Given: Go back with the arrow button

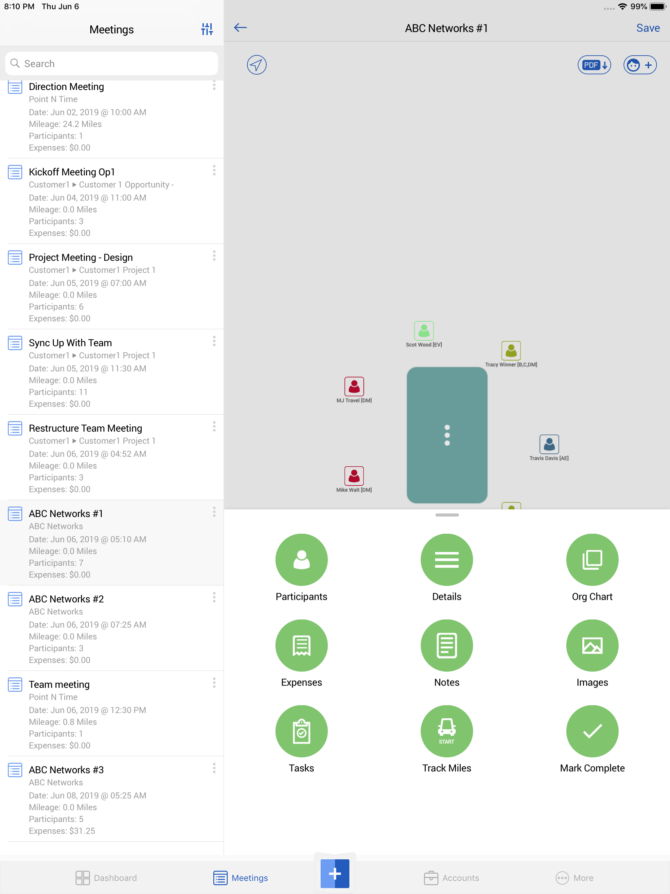Looking at the screenshot, I should [x=240, y=27].
